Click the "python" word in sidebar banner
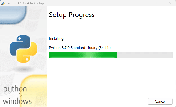The width and height of the screenshot is (176, 107). click(x=15, y=90)
